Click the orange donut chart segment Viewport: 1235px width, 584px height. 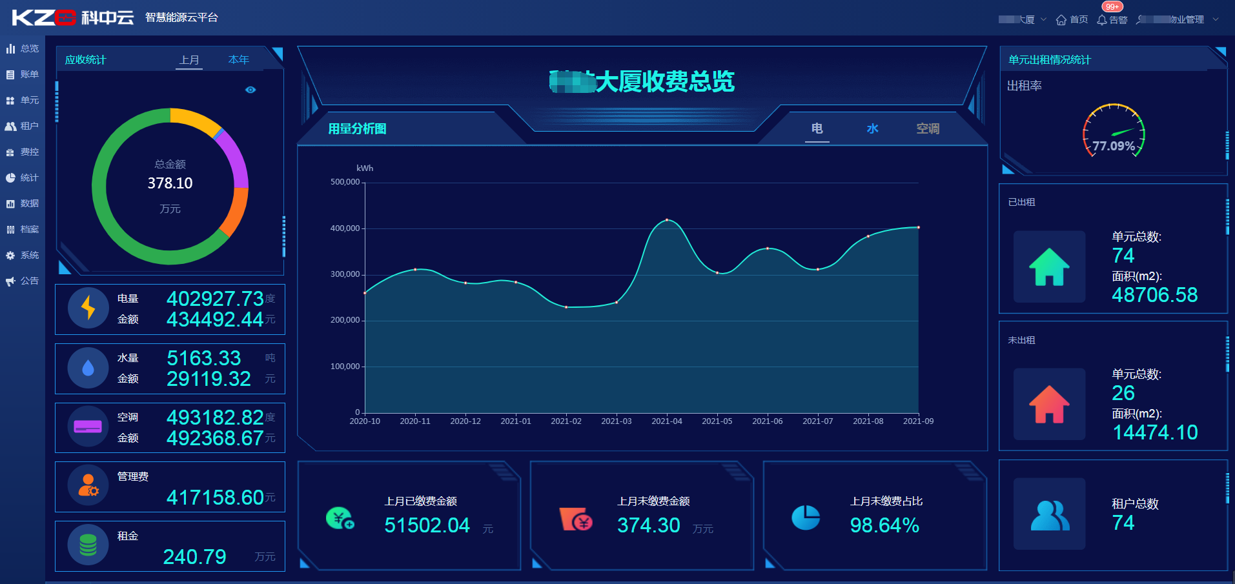click(236, 212)
